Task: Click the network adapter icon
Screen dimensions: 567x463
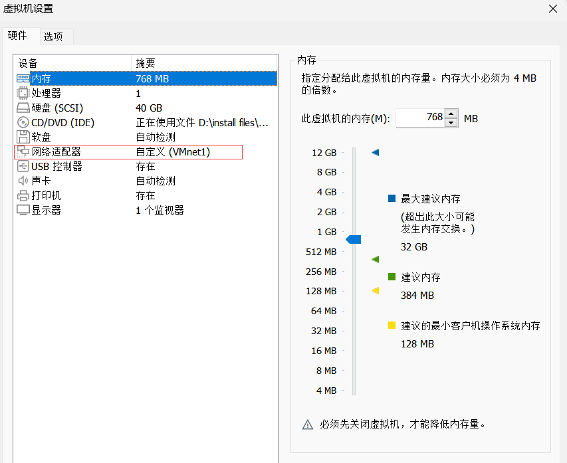Action: pyautogui.click(x=23, y=152)
